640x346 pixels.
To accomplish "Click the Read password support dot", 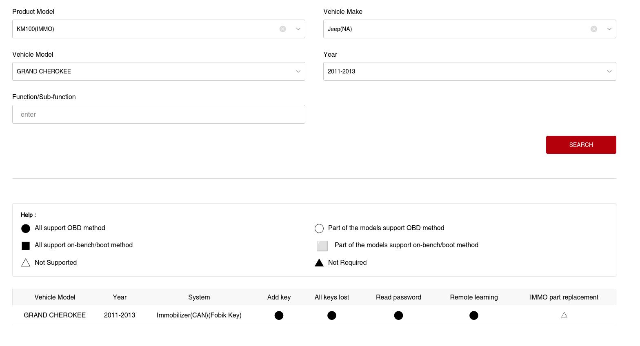I will pos(398,315).
